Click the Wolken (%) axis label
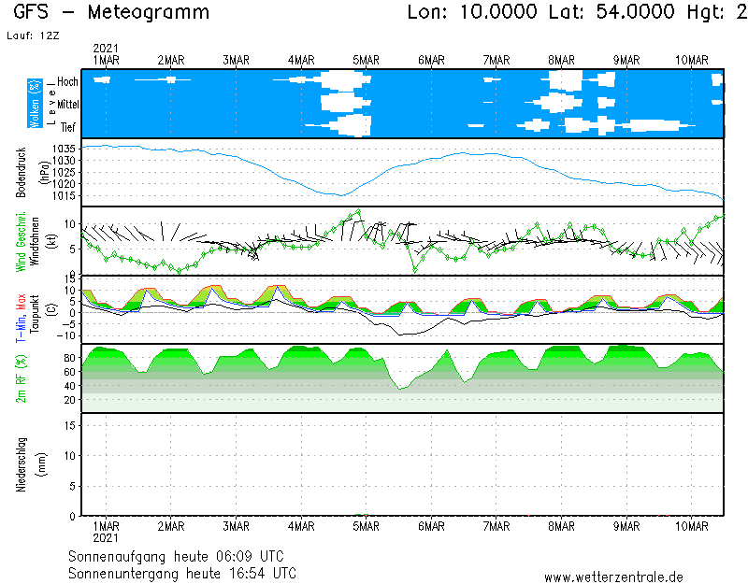The image size is (748, 584). (35, 103)
